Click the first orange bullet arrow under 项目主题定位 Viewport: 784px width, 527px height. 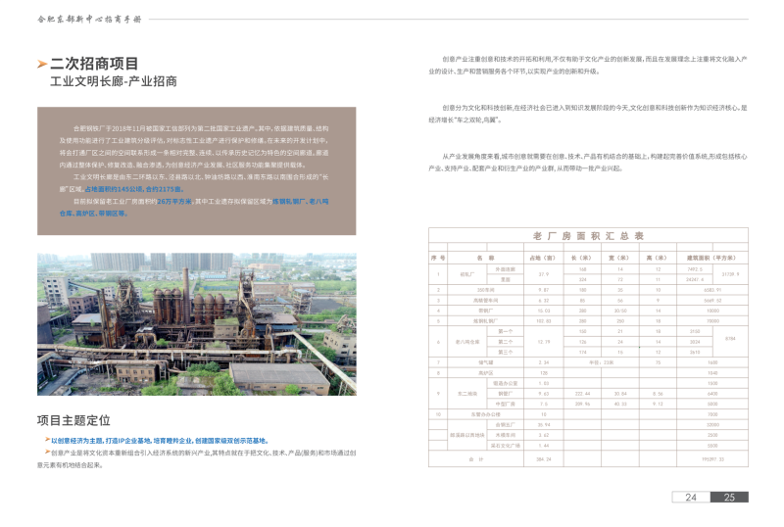(x=47, y=440)
